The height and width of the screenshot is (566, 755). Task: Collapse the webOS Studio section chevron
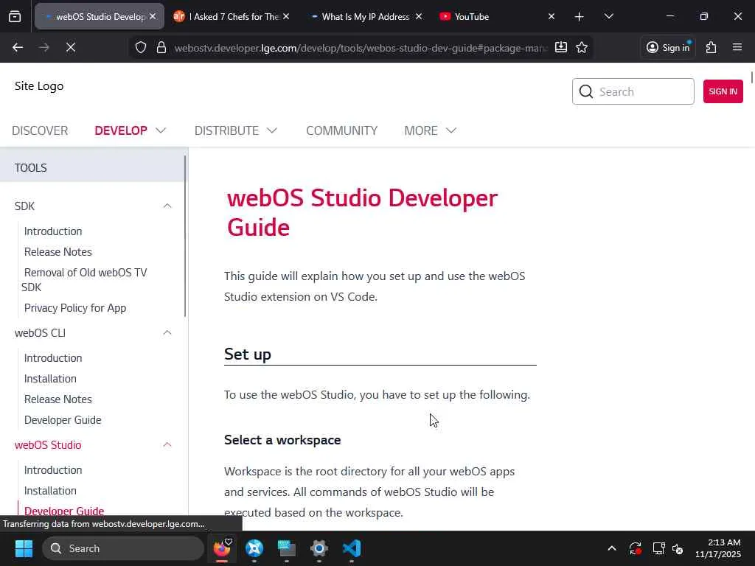click(167, 444)
